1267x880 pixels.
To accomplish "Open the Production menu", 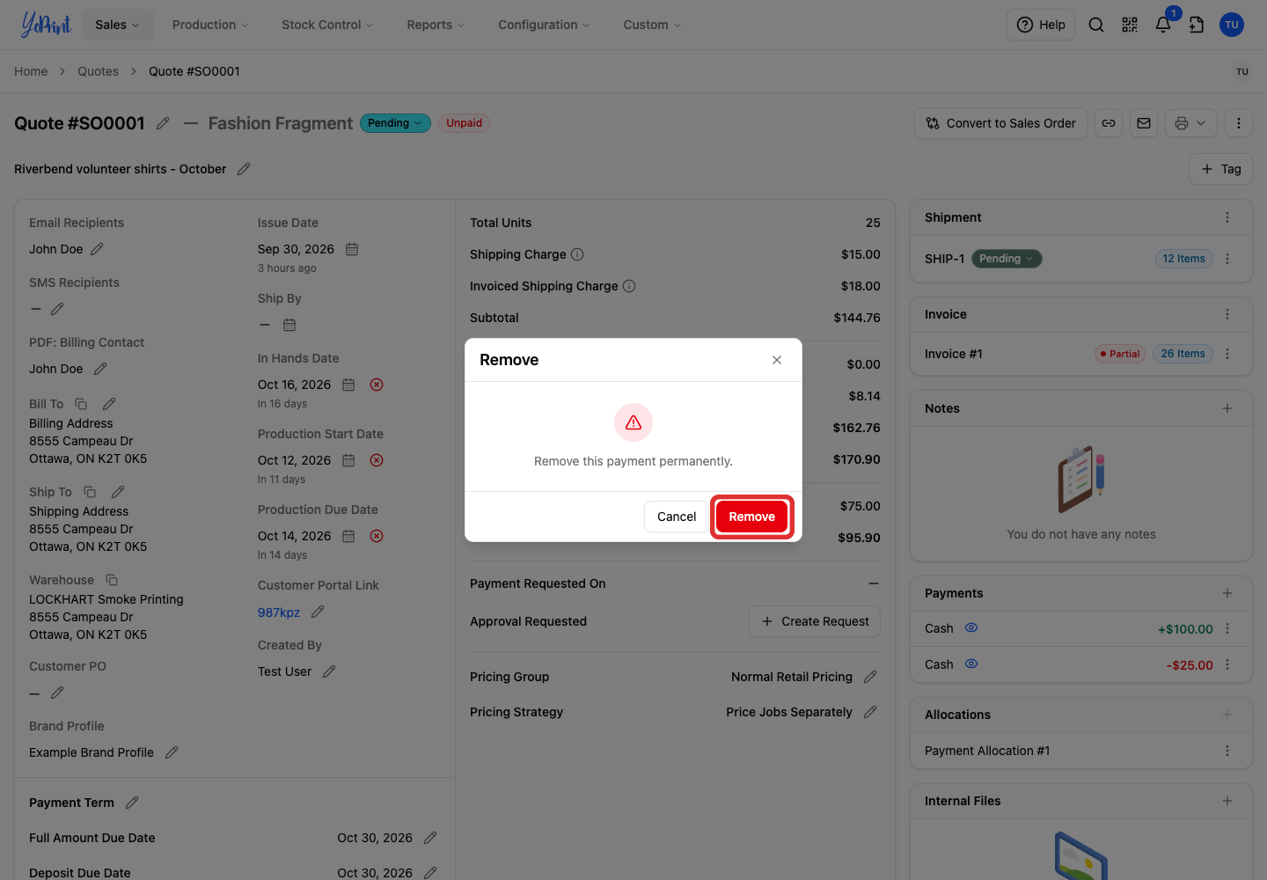I will [210, 25].
